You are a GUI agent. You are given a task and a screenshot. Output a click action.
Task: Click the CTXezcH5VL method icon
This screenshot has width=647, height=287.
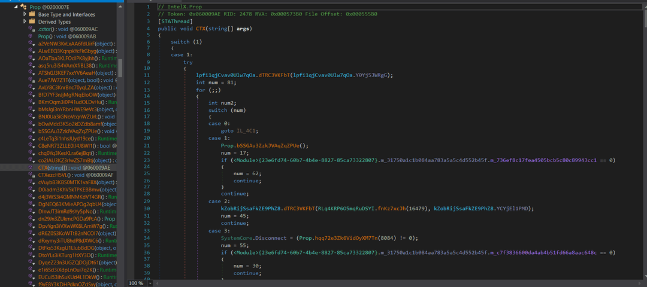click(31, 175)
